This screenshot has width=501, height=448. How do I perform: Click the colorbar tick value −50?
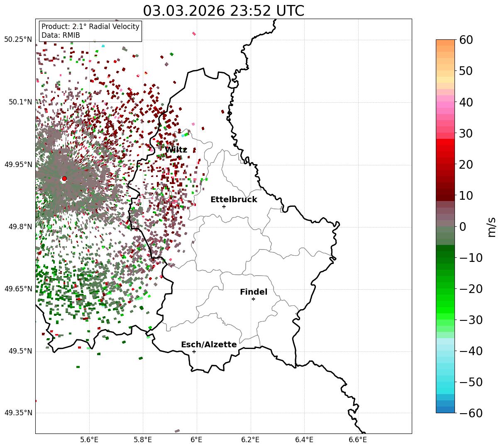(x=471, y=382)
